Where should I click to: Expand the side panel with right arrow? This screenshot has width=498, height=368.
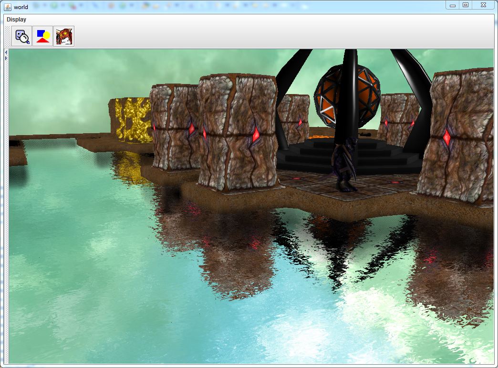[6, 58]
